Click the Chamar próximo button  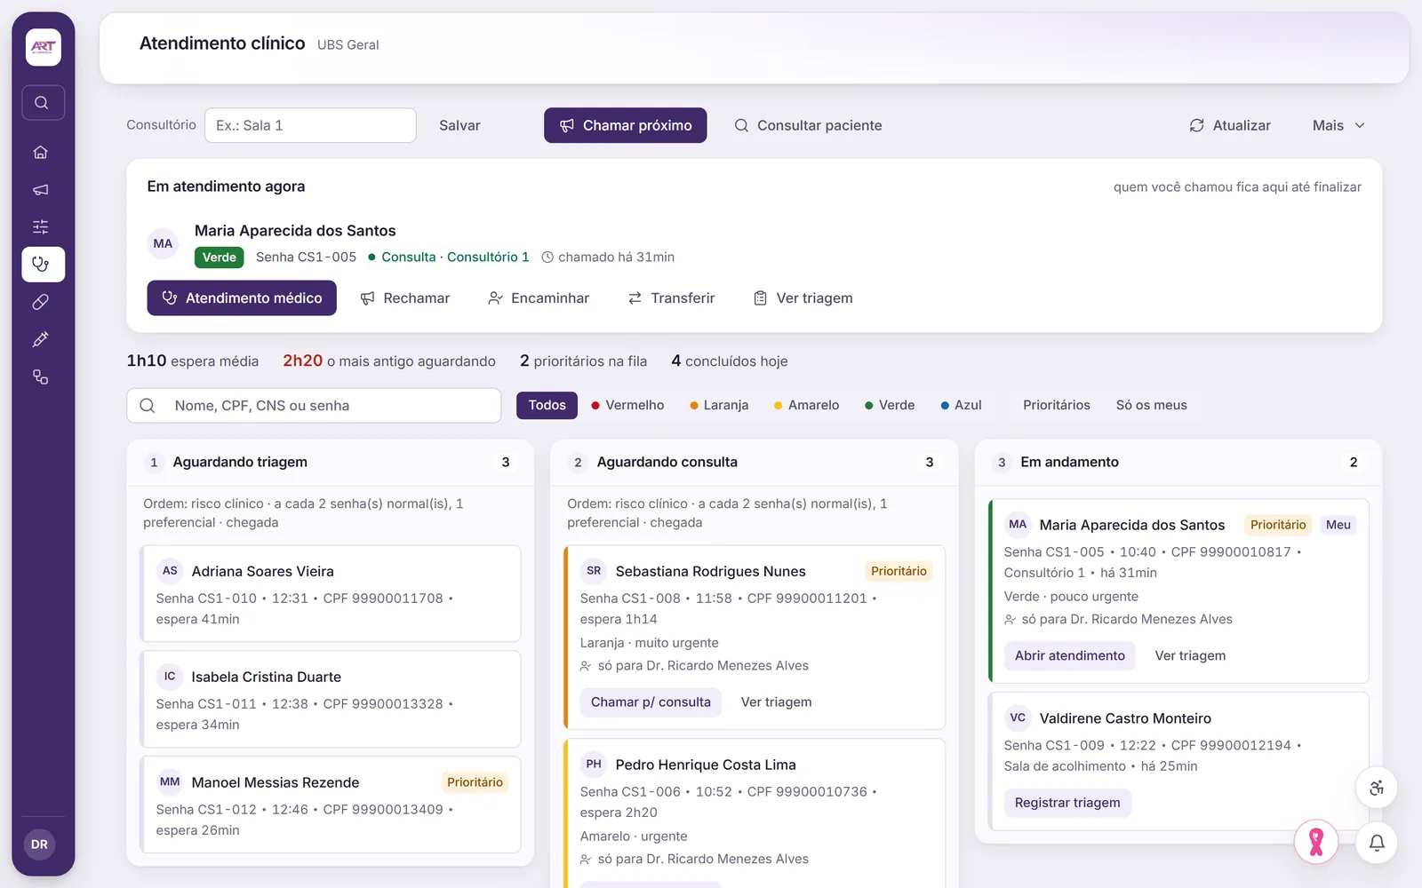pyautogui.click(x=626, y=125)
